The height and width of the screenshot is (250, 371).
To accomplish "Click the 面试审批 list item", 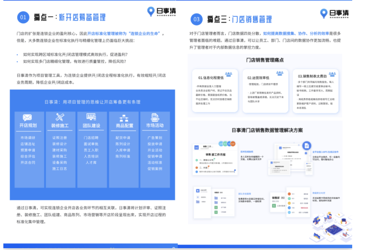I will 91,144.
